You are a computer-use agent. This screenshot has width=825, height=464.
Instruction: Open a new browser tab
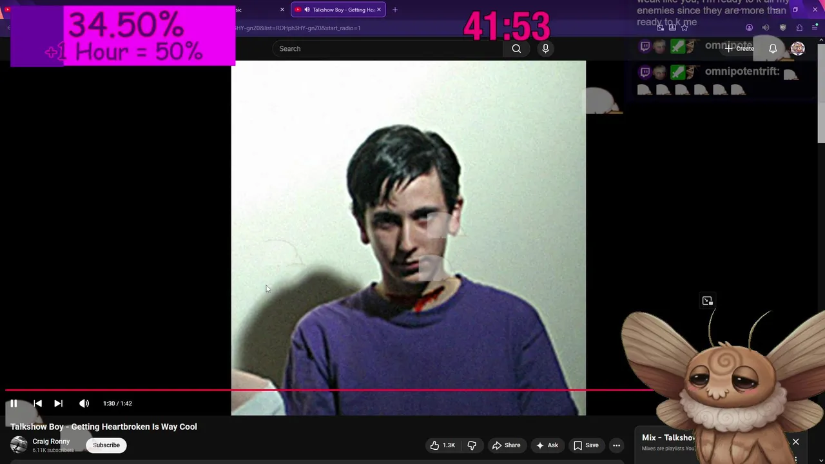tap(395, 10)
